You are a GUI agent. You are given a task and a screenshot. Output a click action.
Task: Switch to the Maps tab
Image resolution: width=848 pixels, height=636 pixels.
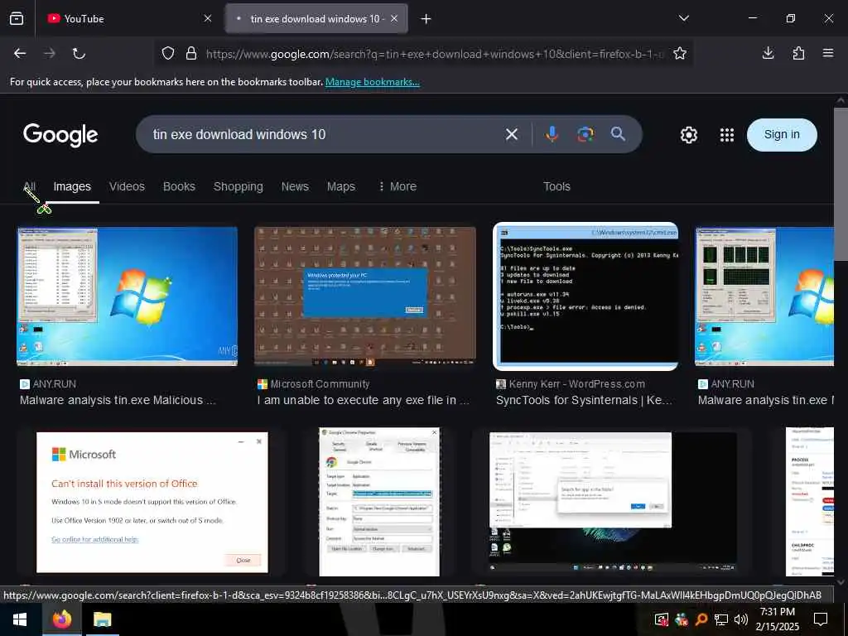(x=340, y=186)
